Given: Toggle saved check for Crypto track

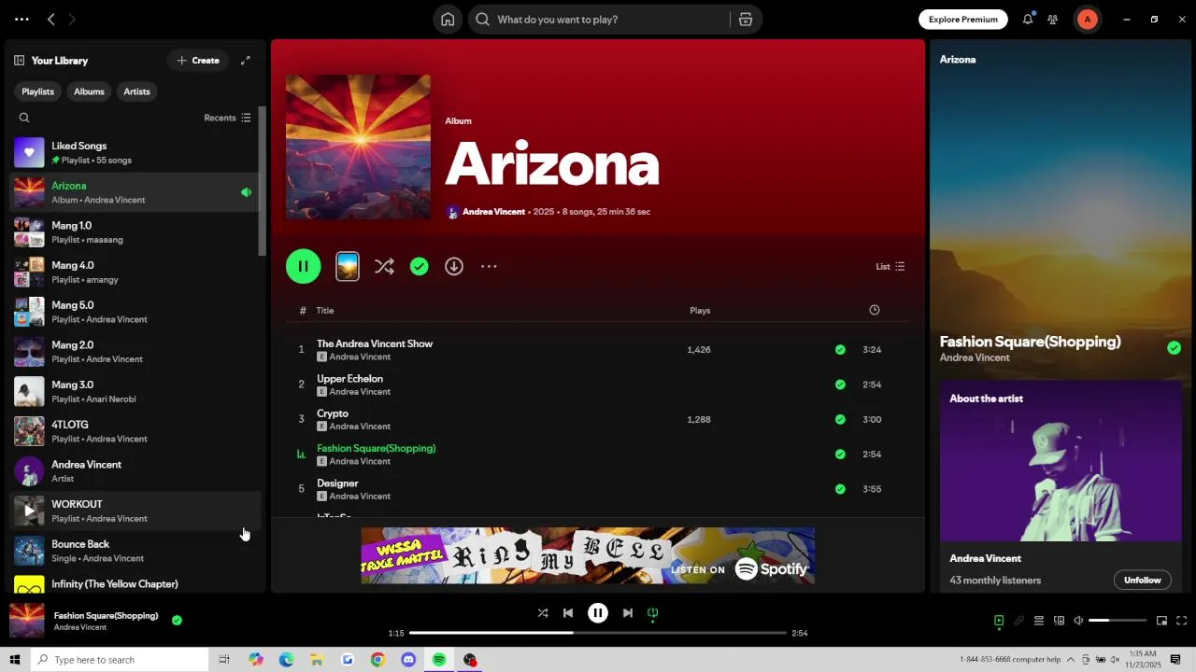Looking at the screenshot, I should 840,420.
